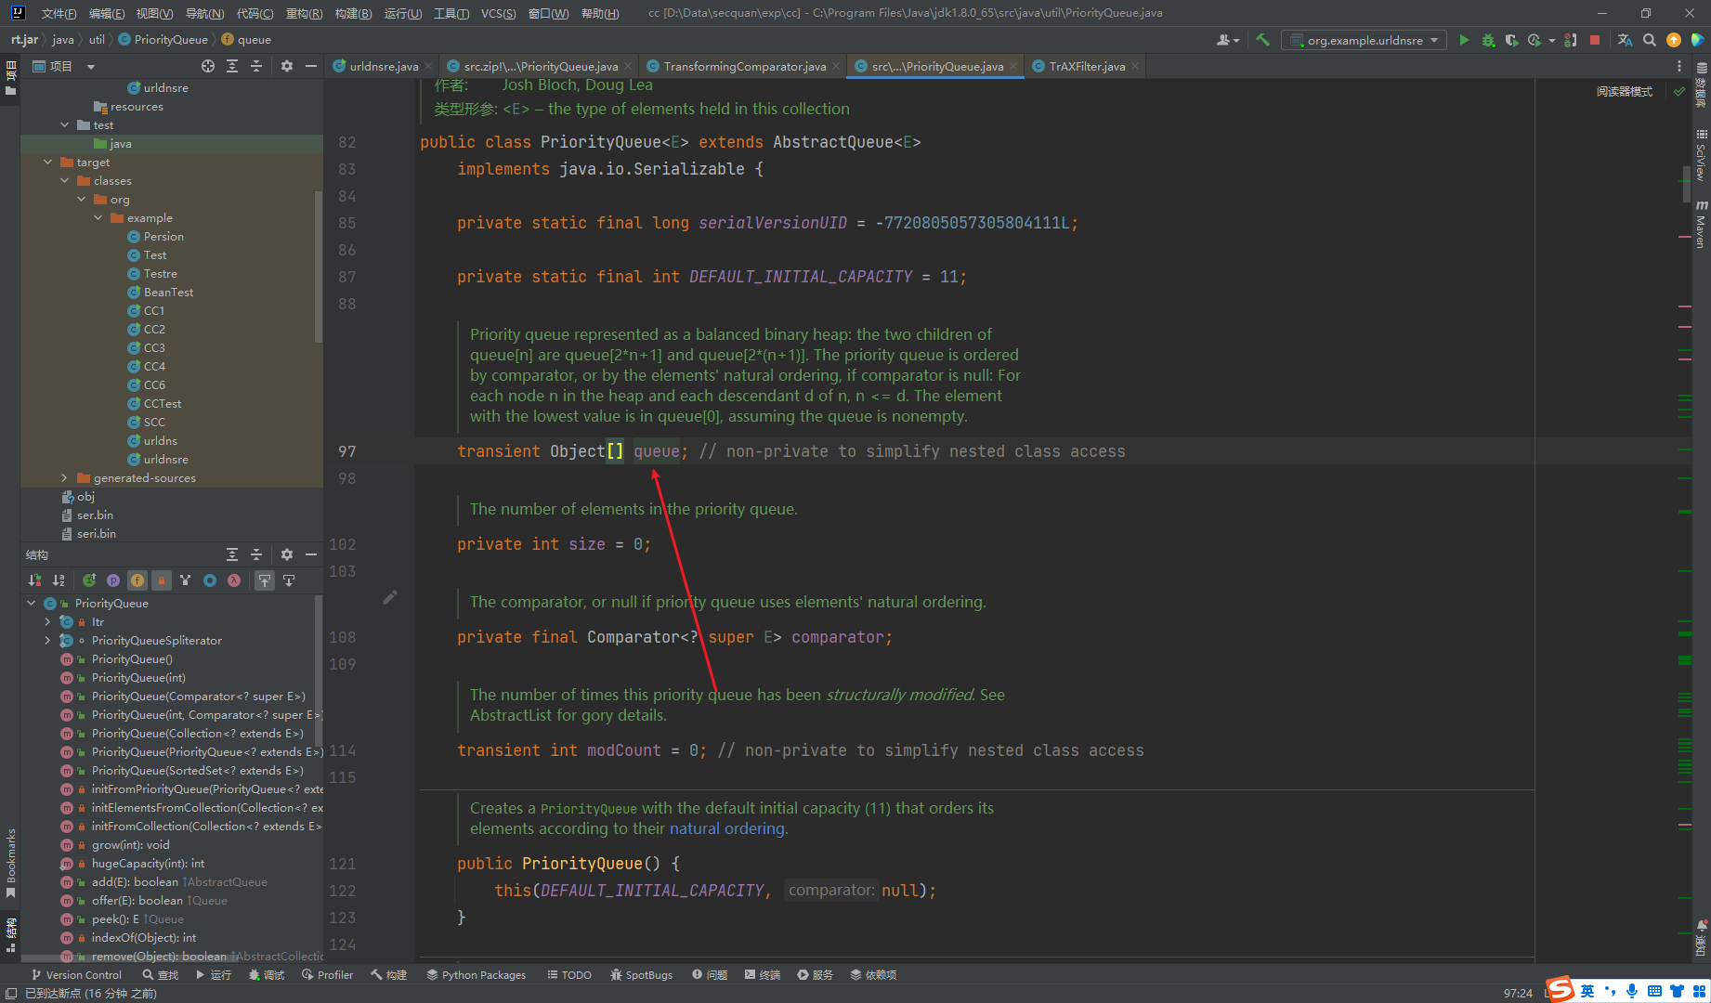Viewport: 1711px width, 1003px height.
Task: Collapse PriorityQueue root in structure
Action: click(x=31, y=603)
